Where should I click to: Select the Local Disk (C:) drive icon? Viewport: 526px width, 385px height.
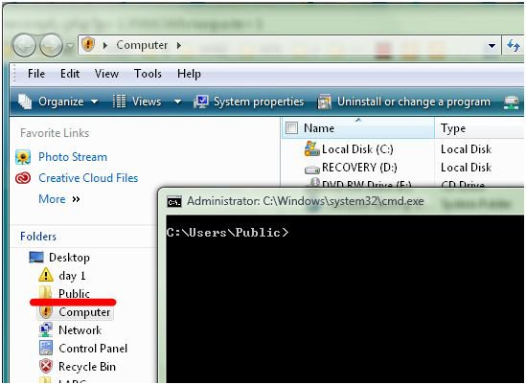[311, 148]
